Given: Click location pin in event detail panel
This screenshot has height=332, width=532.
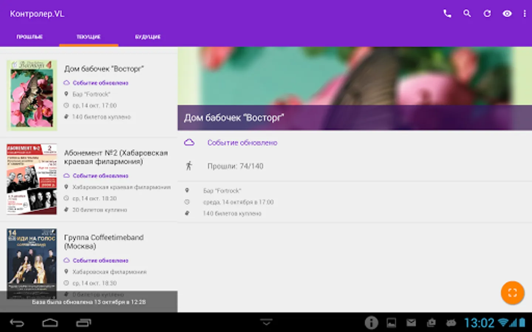Looking at the screenshot, I should (x=187, y=191).
